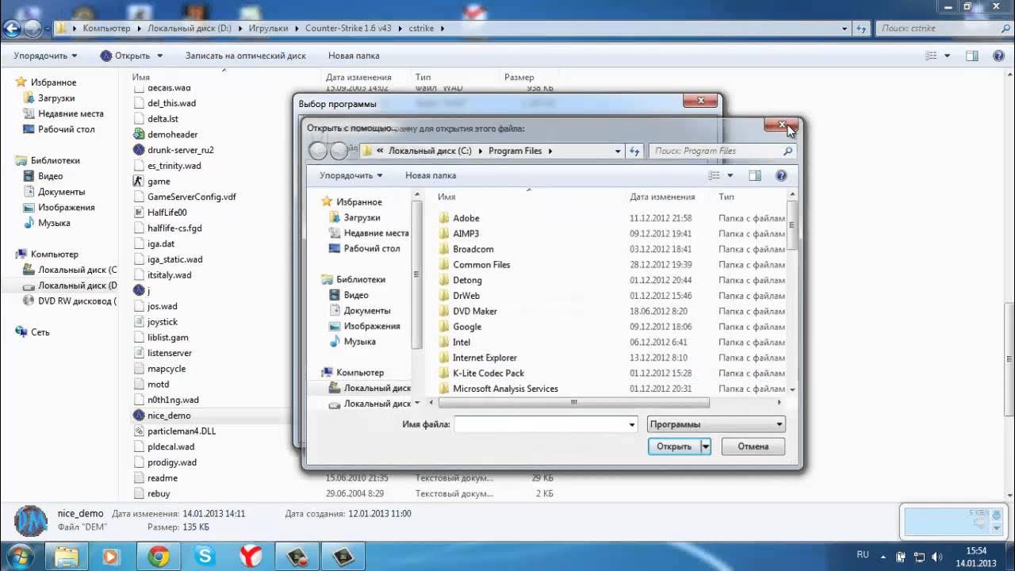The height and width of the screenshot is (571, 1015).
Task: Launch Google Chrome from the taskbar
Action: click(159, 556)
